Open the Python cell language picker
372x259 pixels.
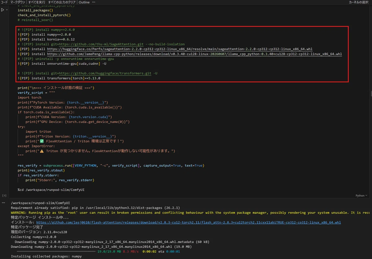point(361,196)
